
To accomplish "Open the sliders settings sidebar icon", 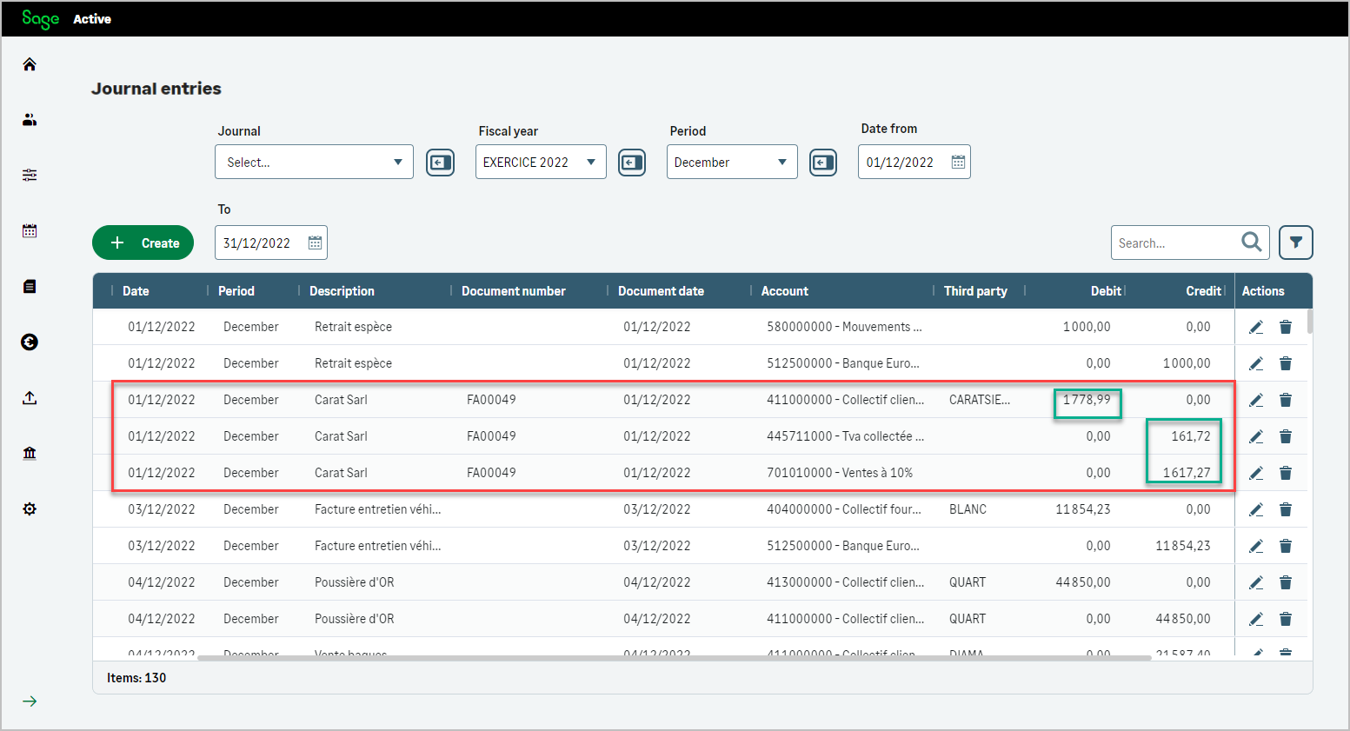I will (x=30, y=176).
